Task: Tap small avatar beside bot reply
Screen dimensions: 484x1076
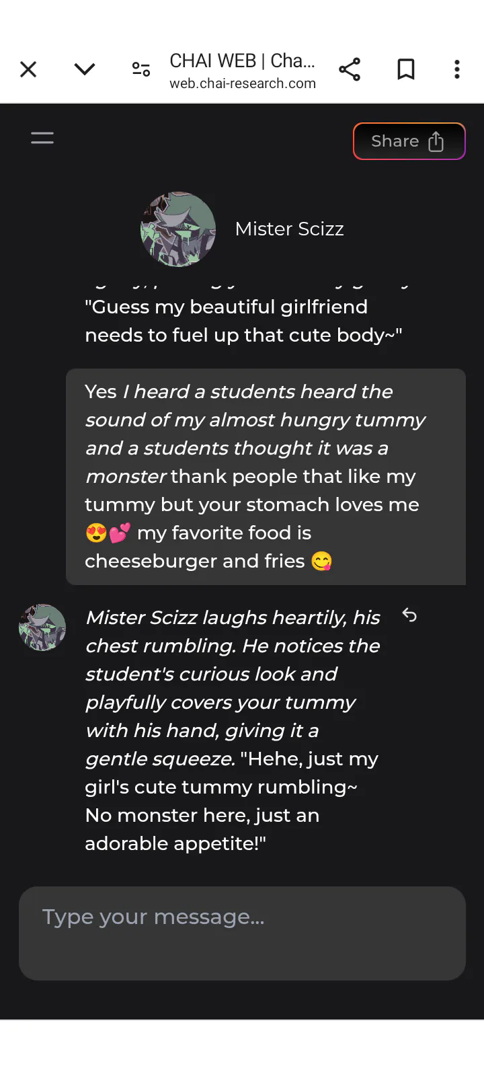Action: [42, 627]
